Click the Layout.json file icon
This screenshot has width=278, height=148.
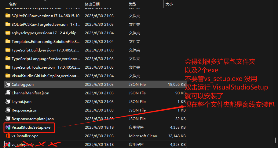[x=8, y=101]
